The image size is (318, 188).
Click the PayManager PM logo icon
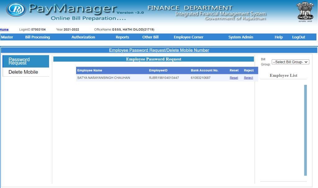(x=16, y=10)
